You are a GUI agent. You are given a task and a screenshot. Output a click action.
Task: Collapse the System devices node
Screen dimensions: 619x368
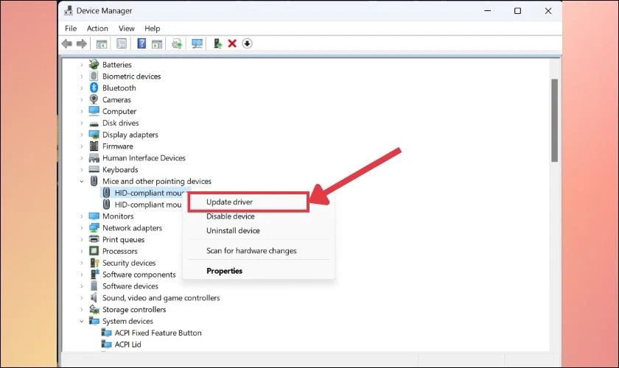[82, 322]
